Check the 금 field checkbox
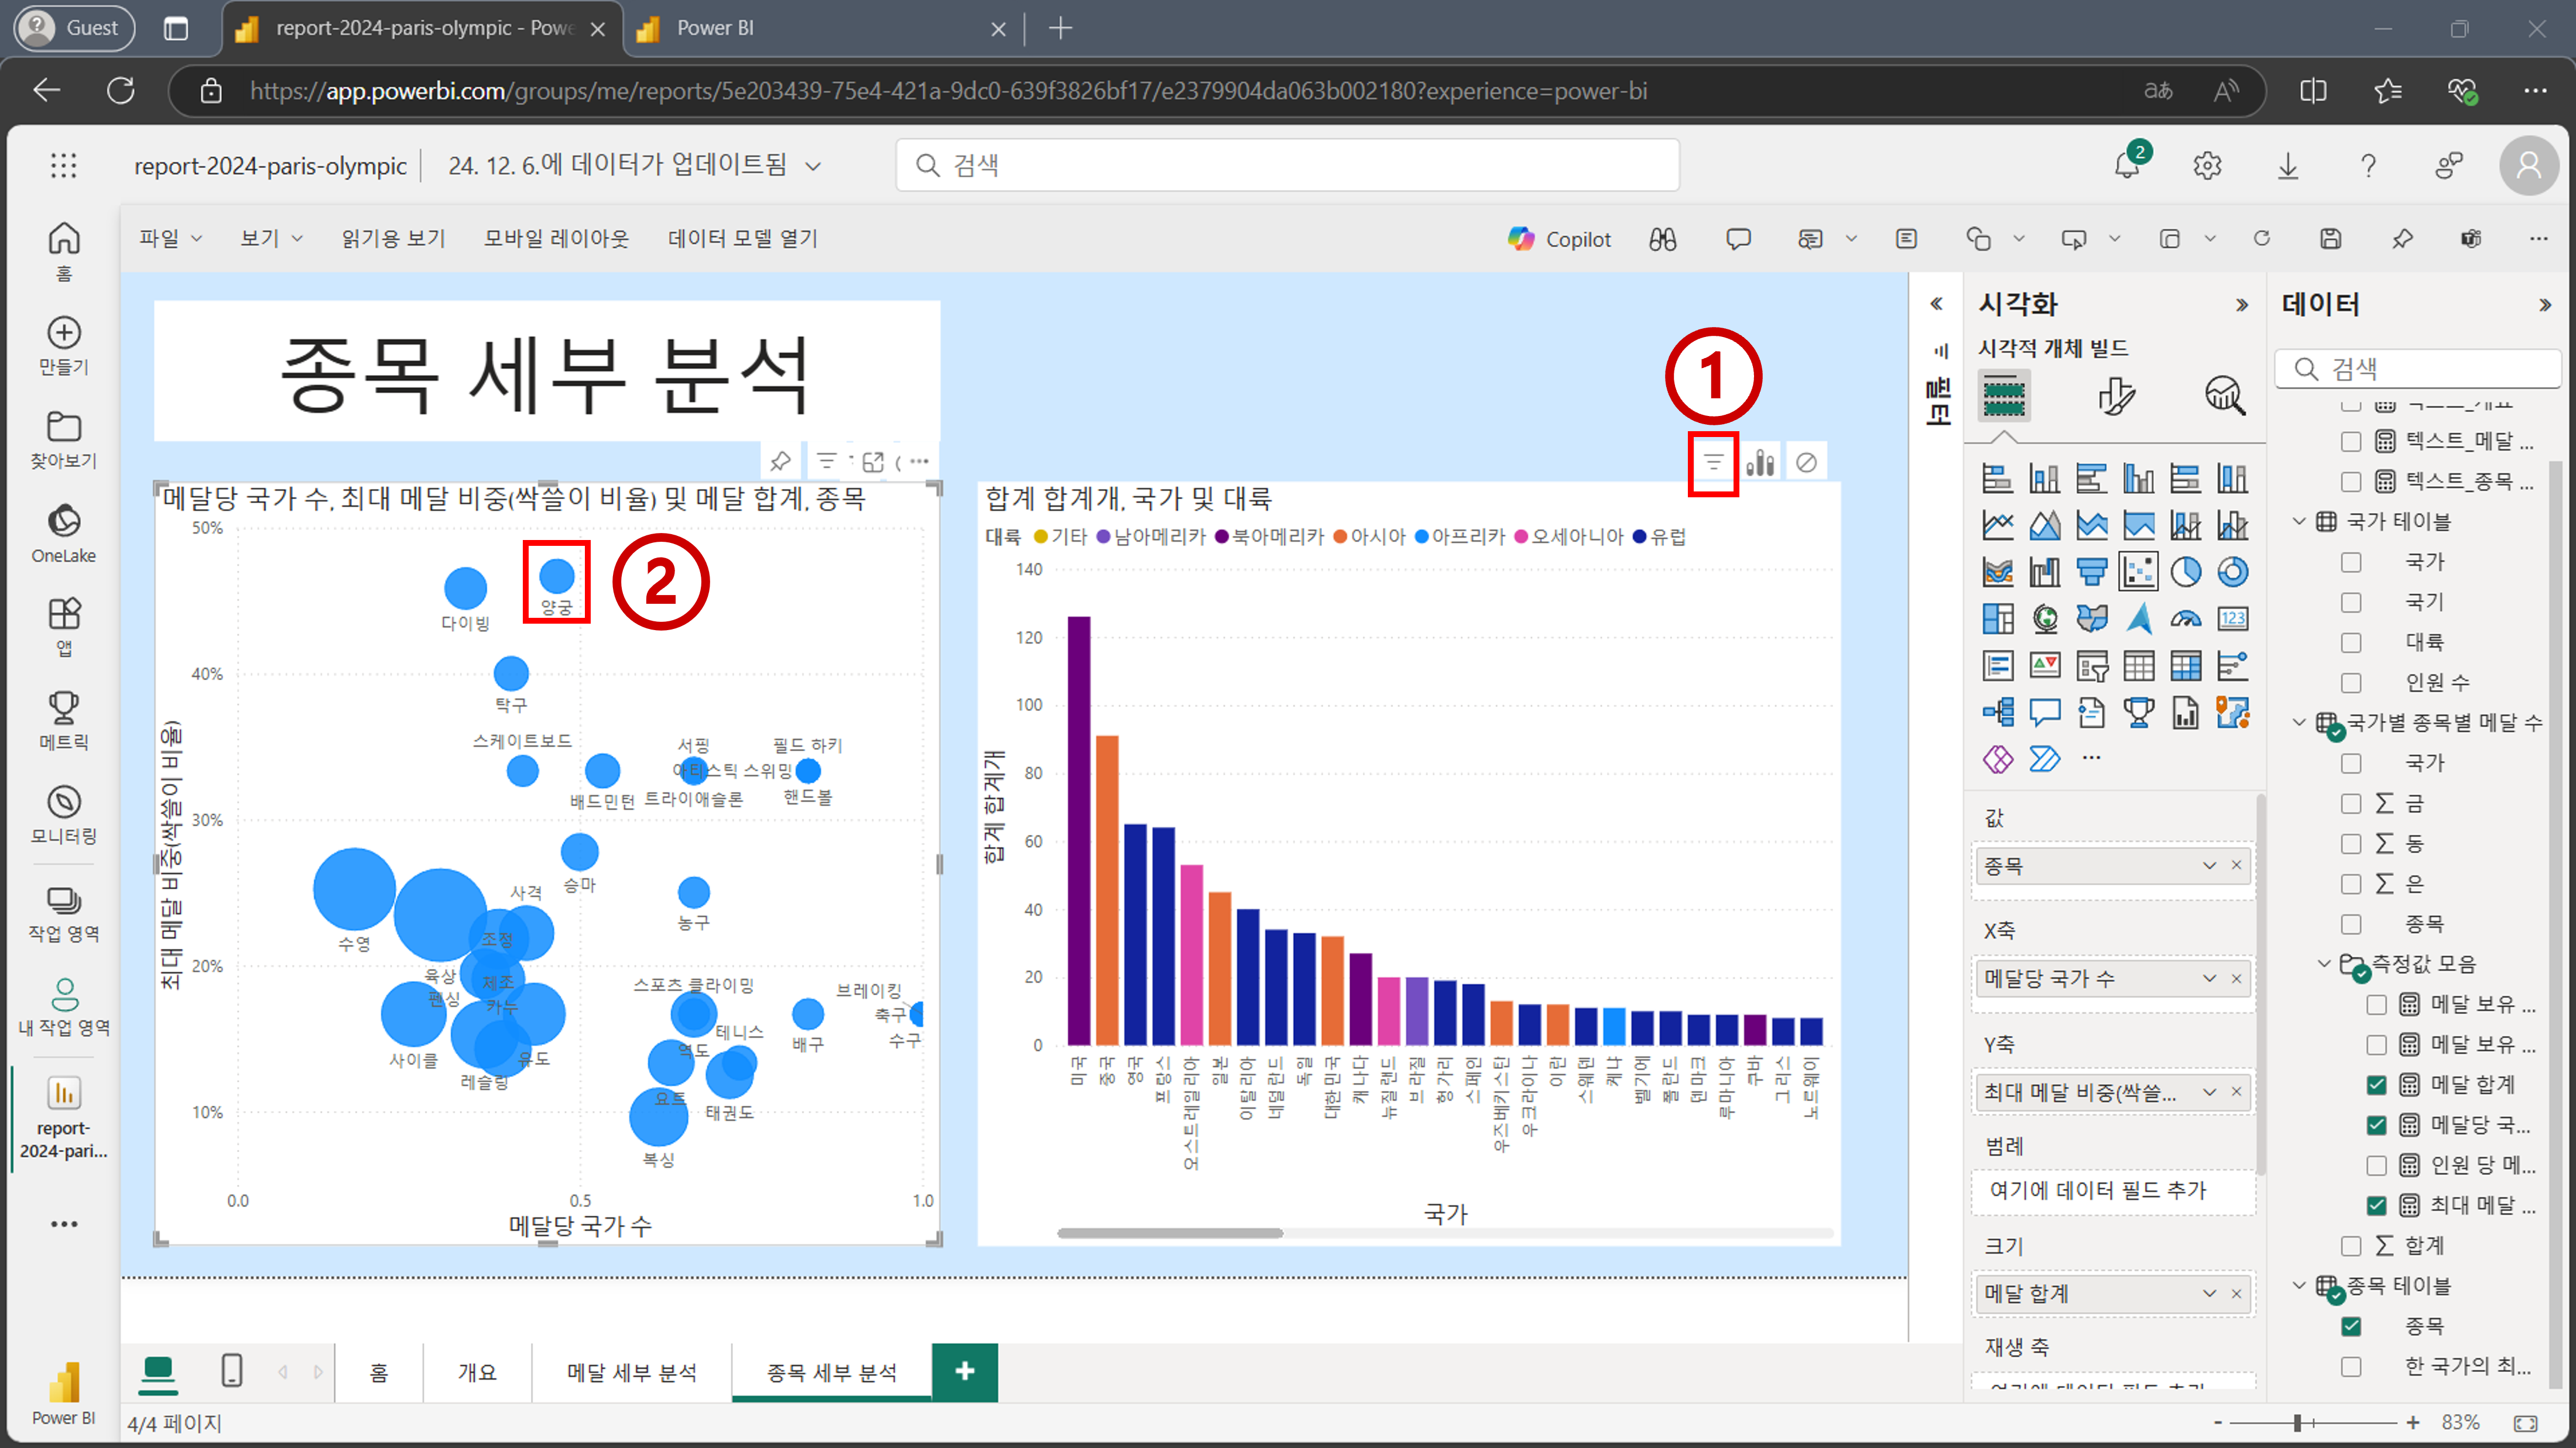 [x=2351, y=803]
